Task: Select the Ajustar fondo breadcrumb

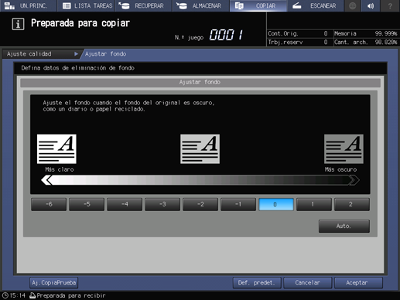Action: [x=105, y=54]
